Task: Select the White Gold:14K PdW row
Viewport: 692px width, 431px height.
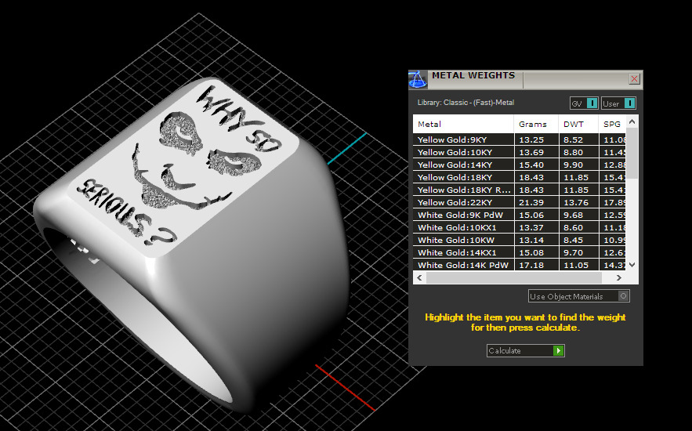Action: [x=520, y=265]
